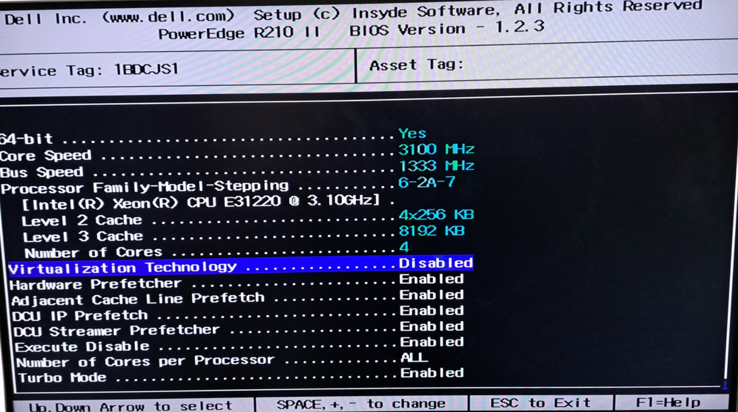The width and height of the screenshot is (738, 412).
Task: Click the Bus Speed 1333 MHz value
Action: [436, 166]
